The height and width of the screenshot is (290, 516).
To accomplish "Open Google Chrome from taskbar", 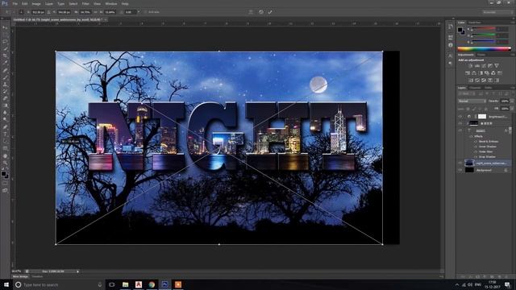I will (152, 284).
